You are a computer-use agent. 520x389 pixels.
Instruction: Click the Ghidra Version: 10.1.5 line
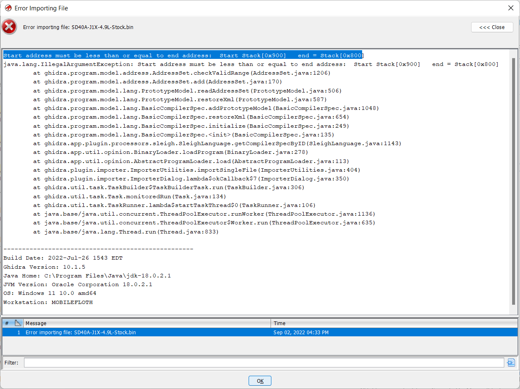(44, 267)
